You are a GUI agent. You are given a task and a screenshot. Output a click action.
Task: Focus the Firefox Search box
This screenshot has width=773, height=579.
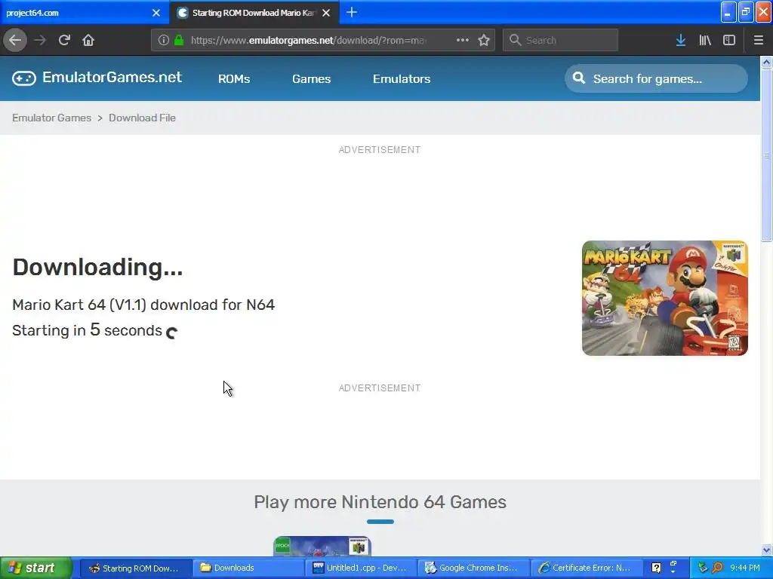(561, 40)
